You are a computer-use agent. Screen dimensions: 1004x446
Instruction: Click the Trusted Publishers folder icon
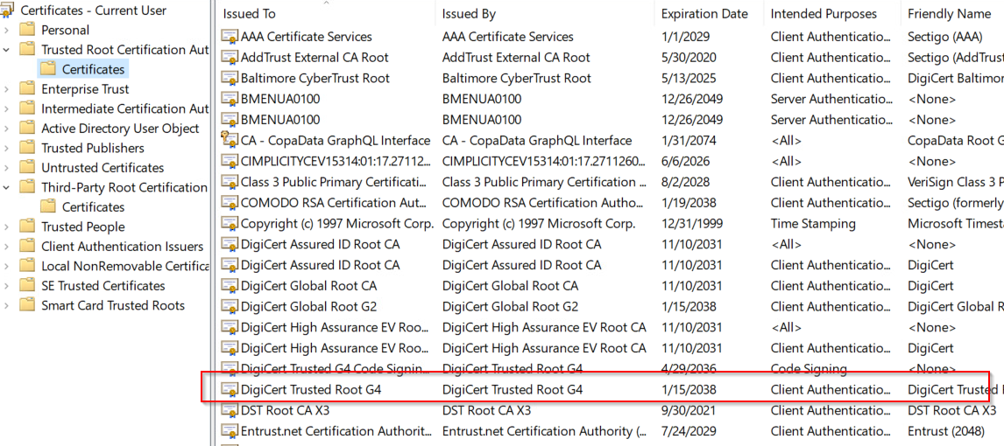[27, 149]
